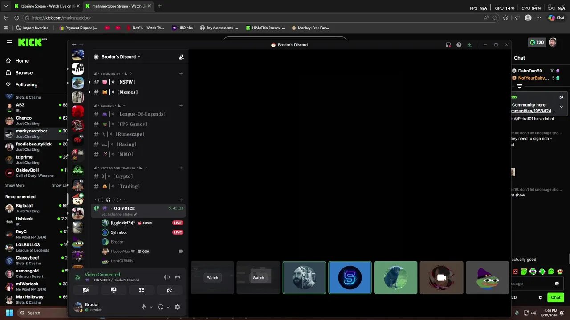
Task: Open the NSFW text channel
Action: coord(138,82)
